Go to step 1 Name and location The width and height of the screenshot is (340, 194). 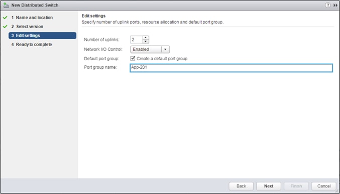click(32, 18)
